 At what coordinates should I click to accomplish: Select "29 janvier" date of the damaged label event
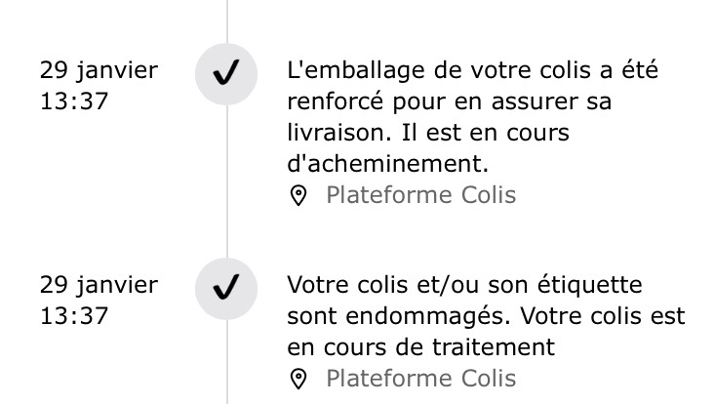[x=98, y=285]
